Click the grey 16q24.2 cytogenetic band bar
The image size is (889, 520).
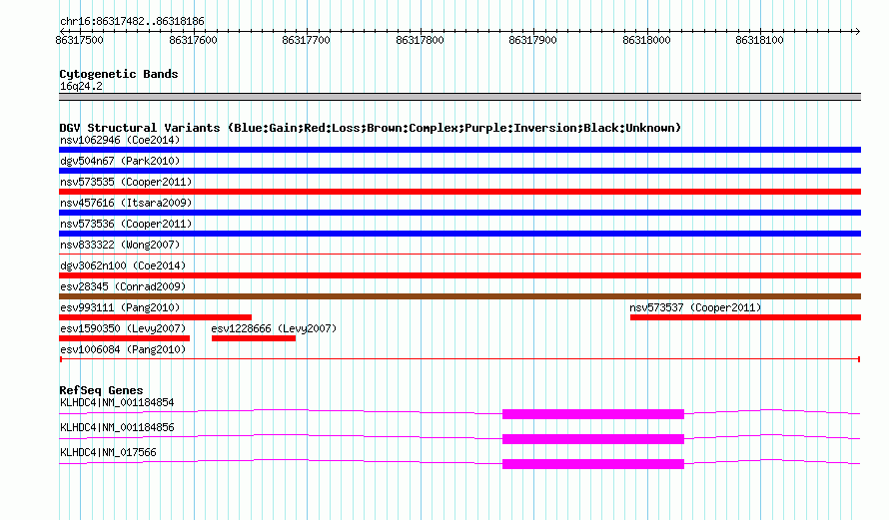coord(459,97)
